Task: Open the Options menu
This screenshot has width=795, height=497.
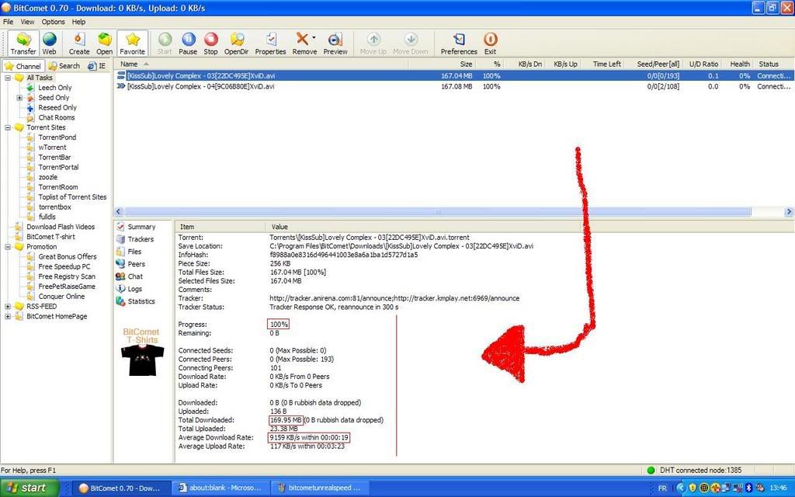Action: (54, 22)
